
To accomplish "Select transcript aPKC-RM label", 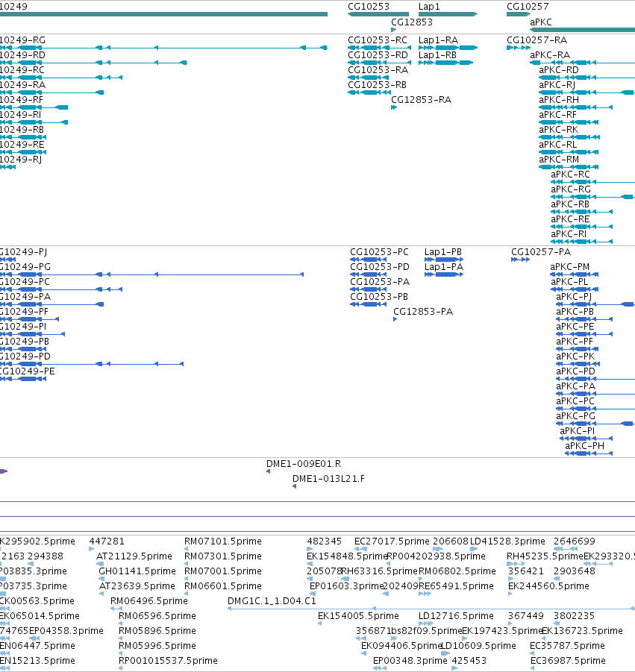I will tap(559, 159).
